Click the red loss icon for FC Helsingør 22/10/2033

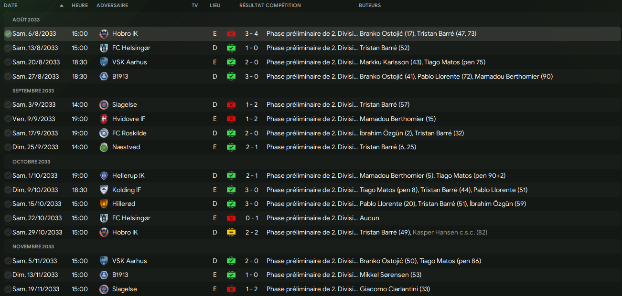(231, 218)
